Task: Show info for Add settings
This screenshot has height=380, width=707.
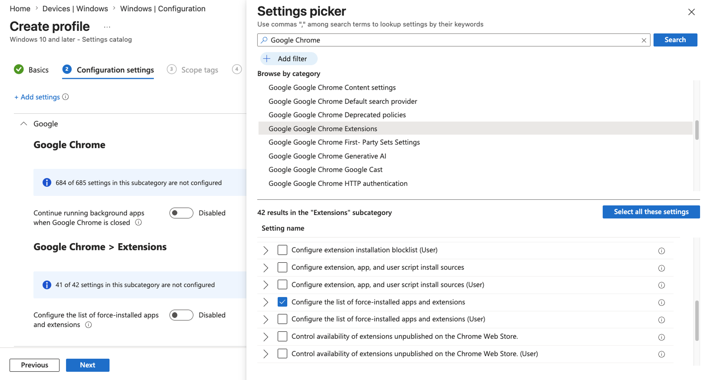Action: coord(66,97)
